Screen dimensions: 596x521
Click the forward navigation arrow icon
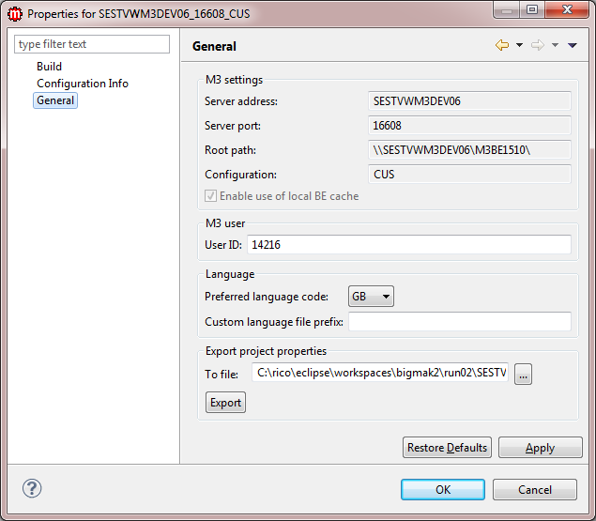(538, 45)
